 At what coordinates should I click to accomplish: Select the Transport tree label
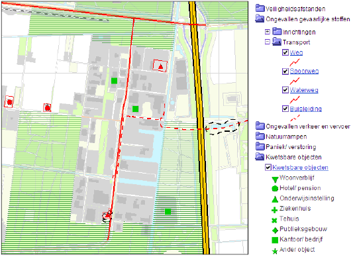pos(296,42)
